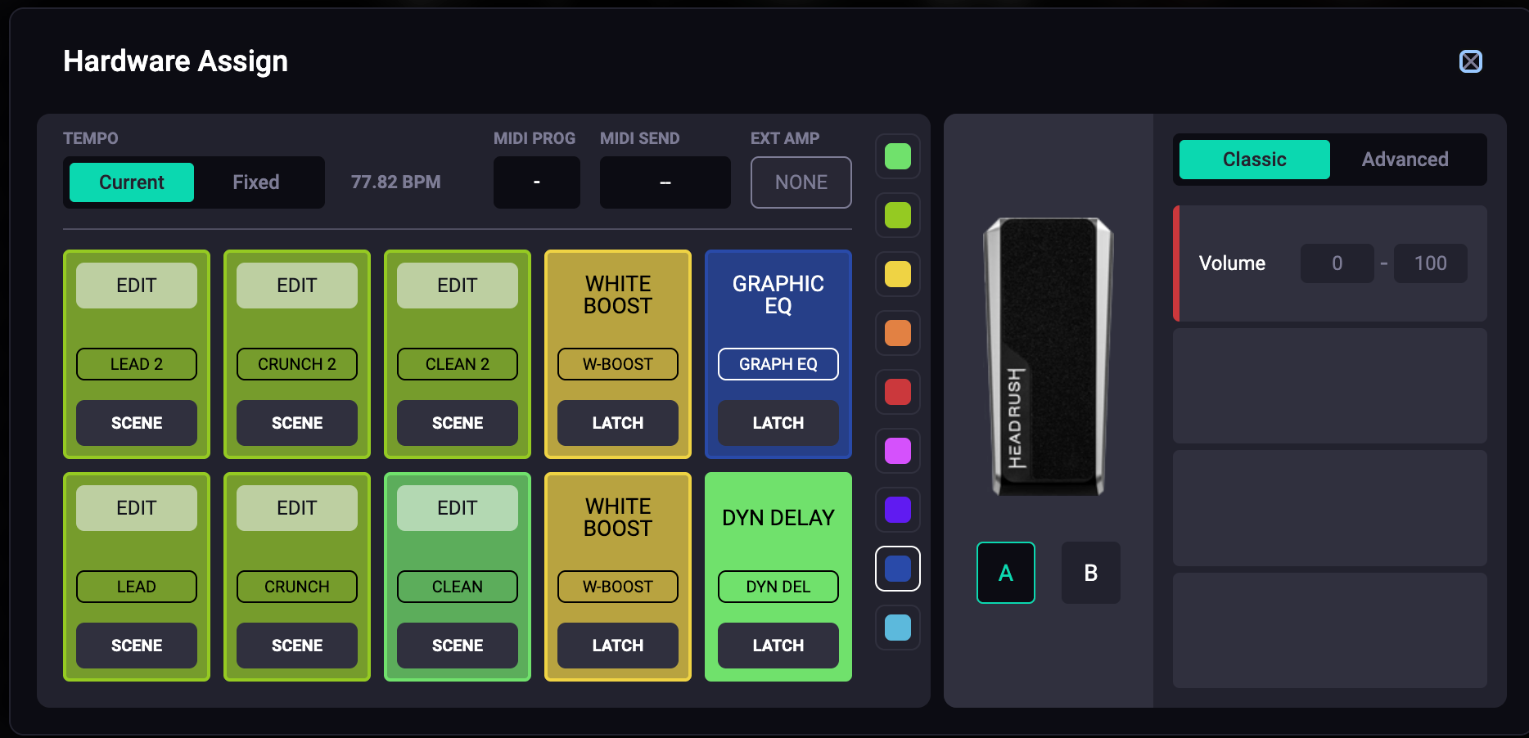
Task: Switch to the Classic tab
Action: pos(1254,160)
